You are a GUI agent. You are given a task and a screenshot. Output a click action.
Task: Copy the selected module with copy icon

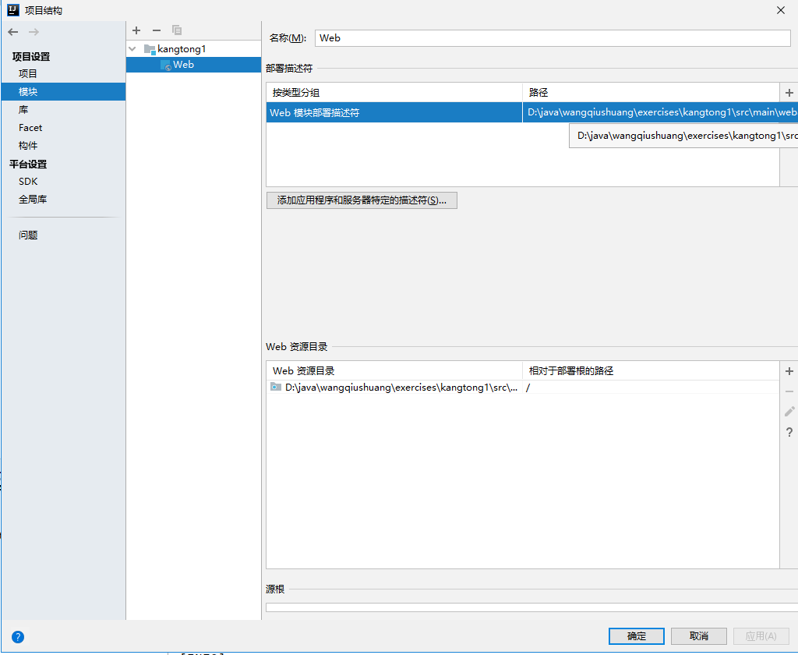[x=177, y=30]
